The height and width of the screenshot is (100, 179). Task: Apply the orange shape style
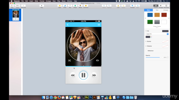[x=157, y=15]
